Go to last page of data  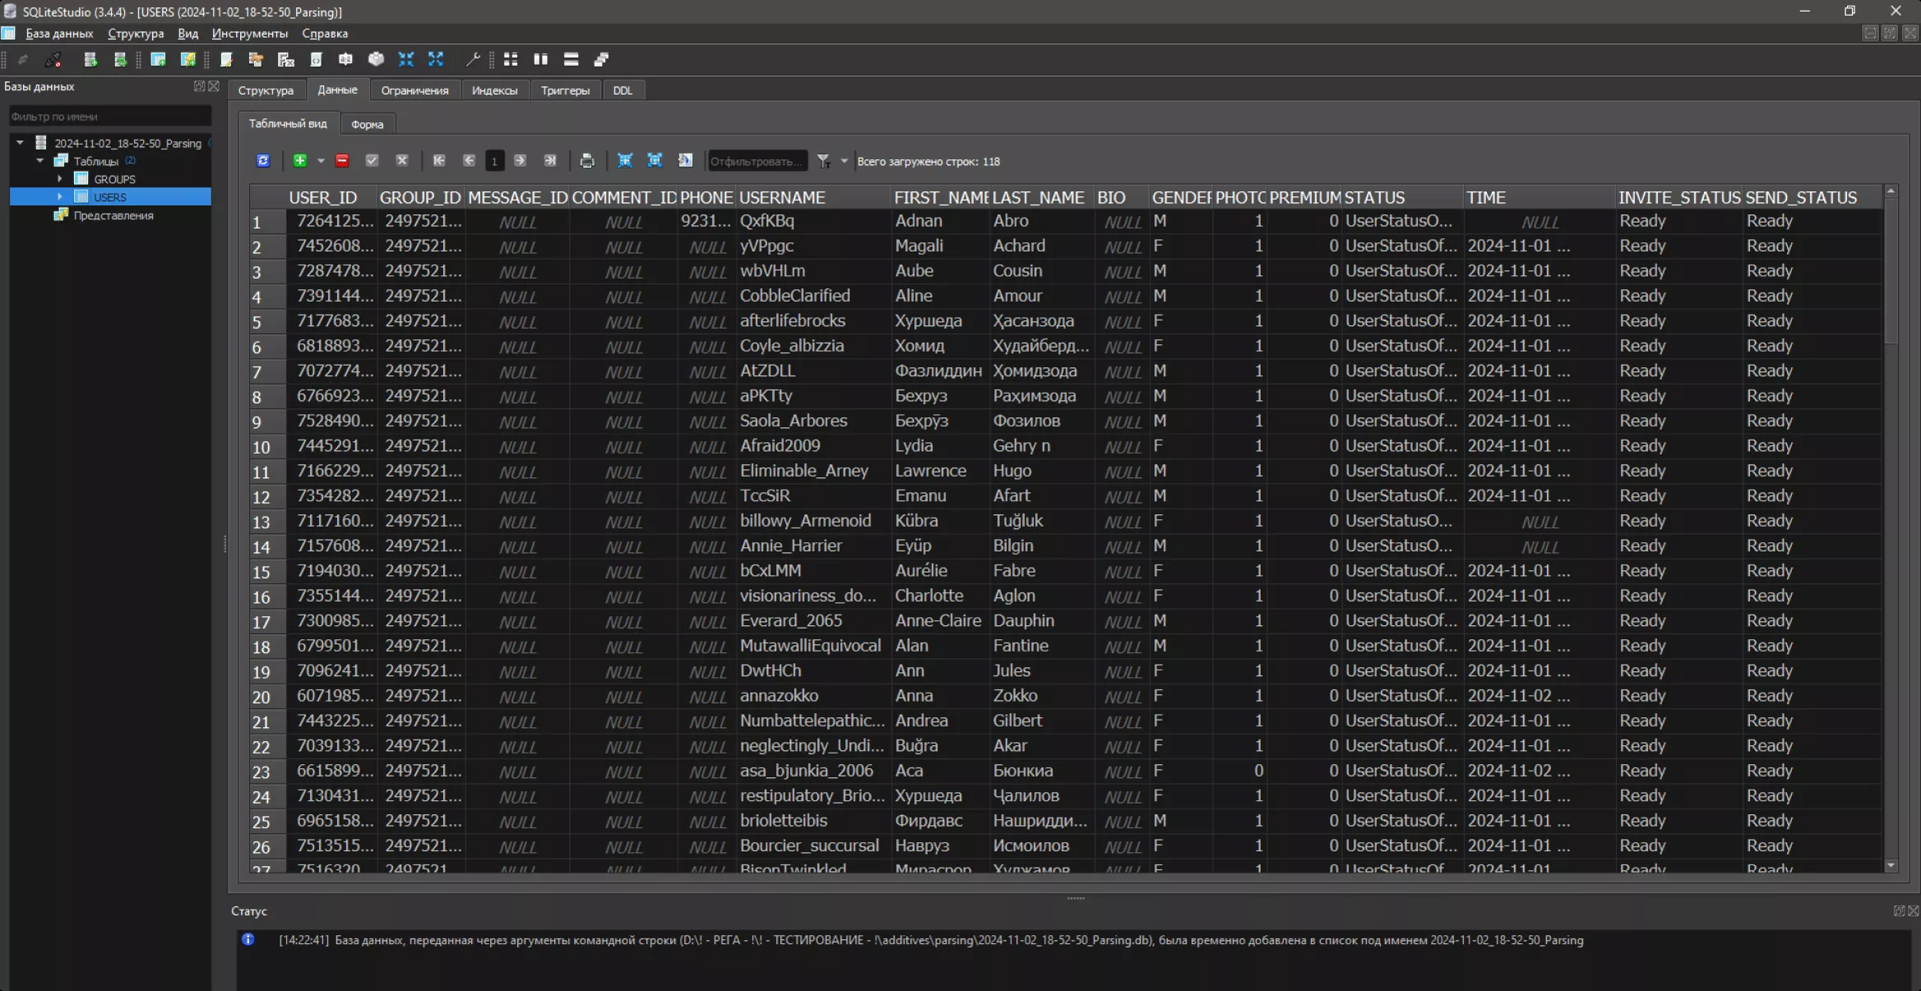(x=549, y=161)
